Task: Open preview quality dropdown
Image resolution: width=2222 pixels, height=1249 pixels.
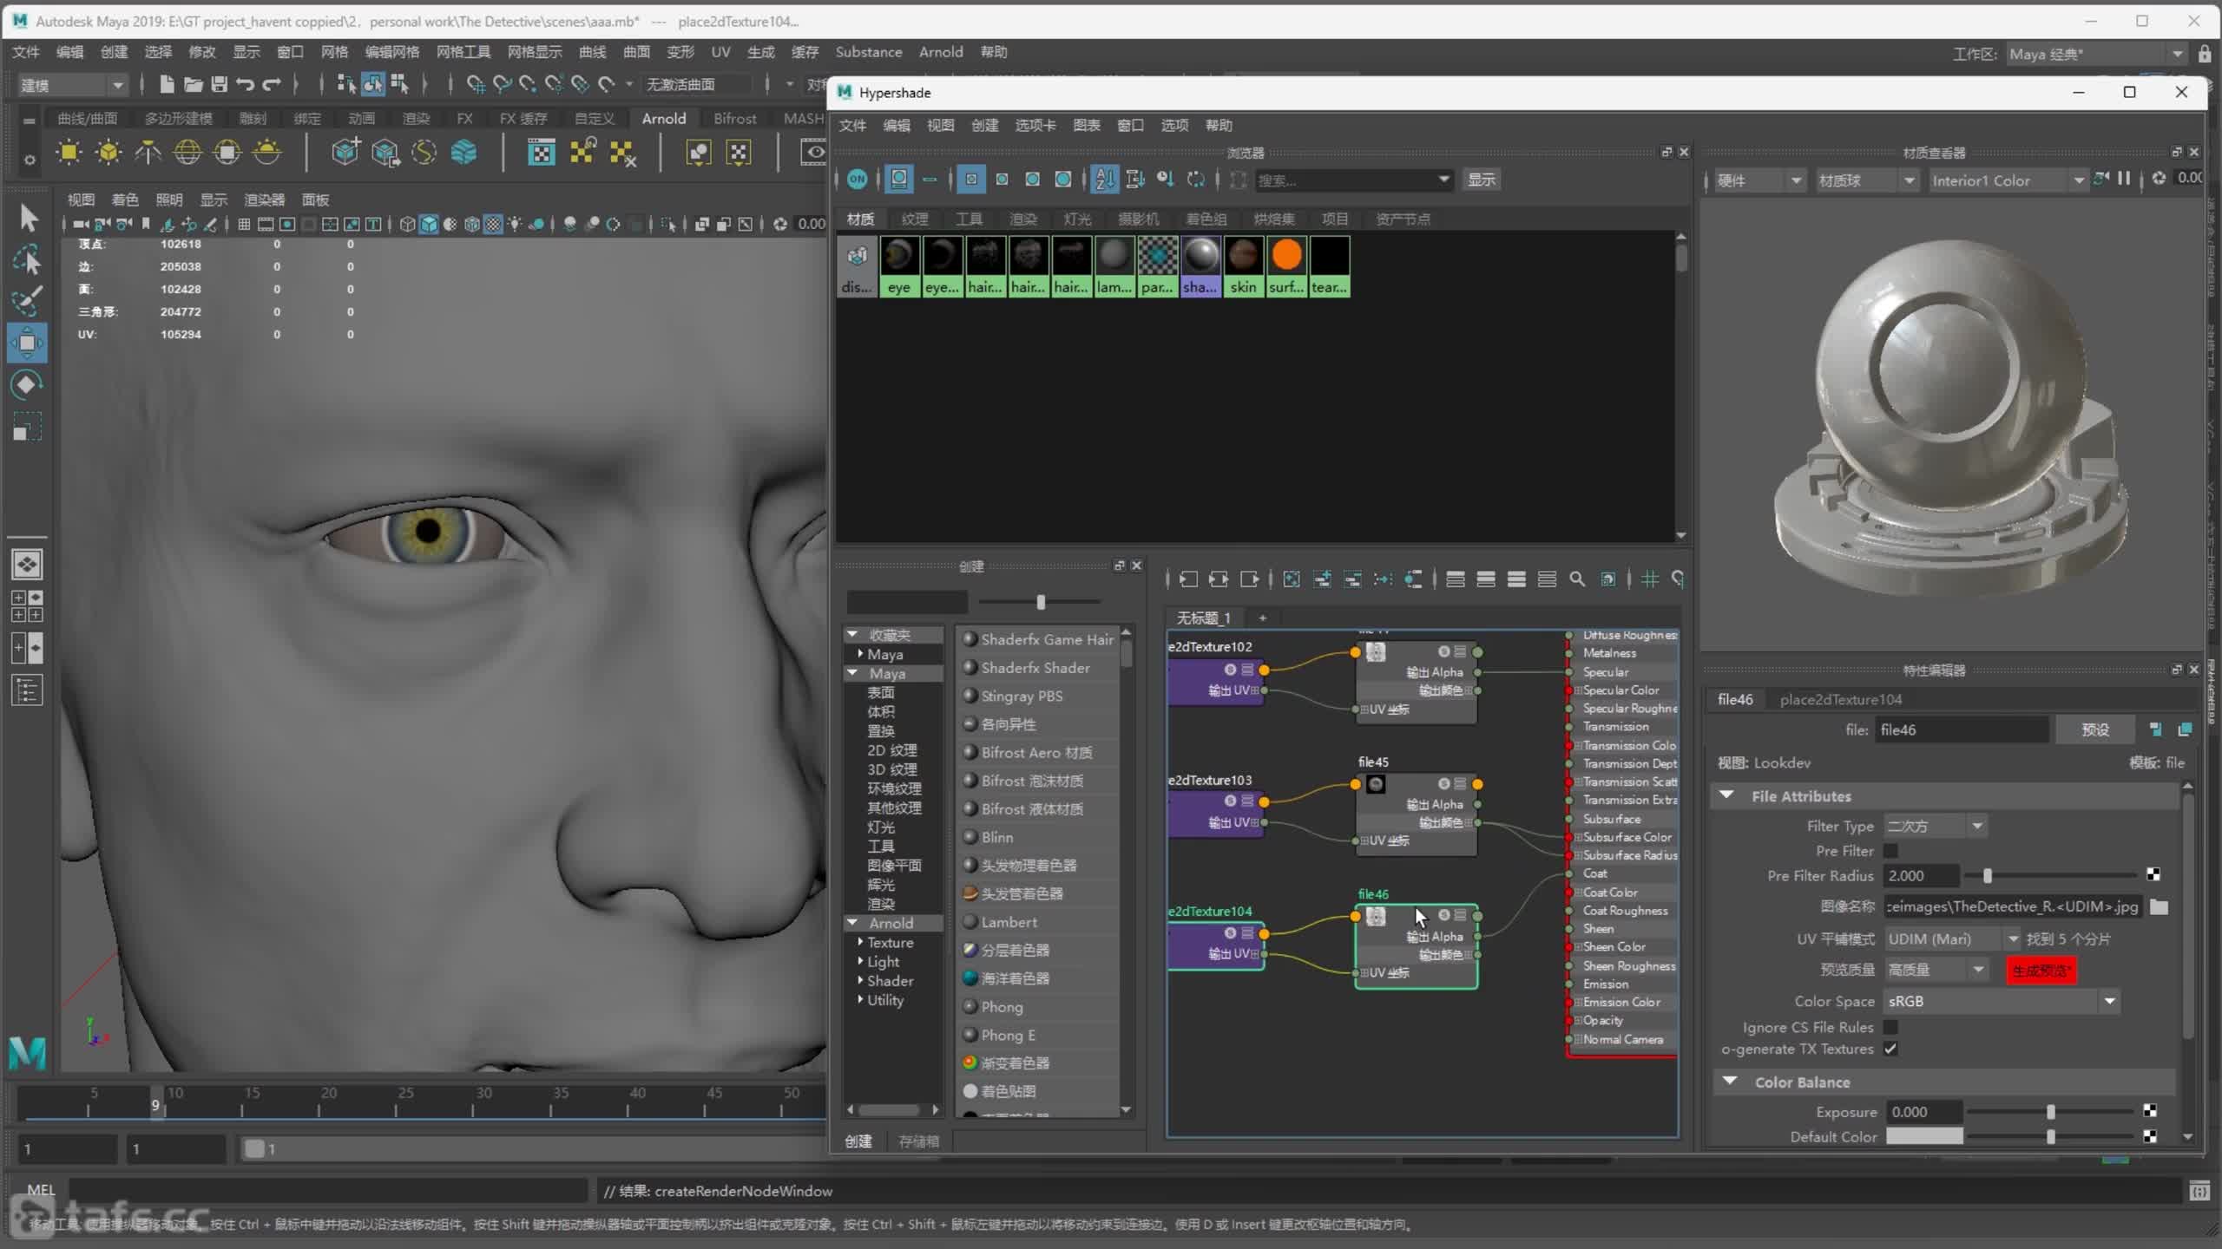Action: pos(1936,970)
